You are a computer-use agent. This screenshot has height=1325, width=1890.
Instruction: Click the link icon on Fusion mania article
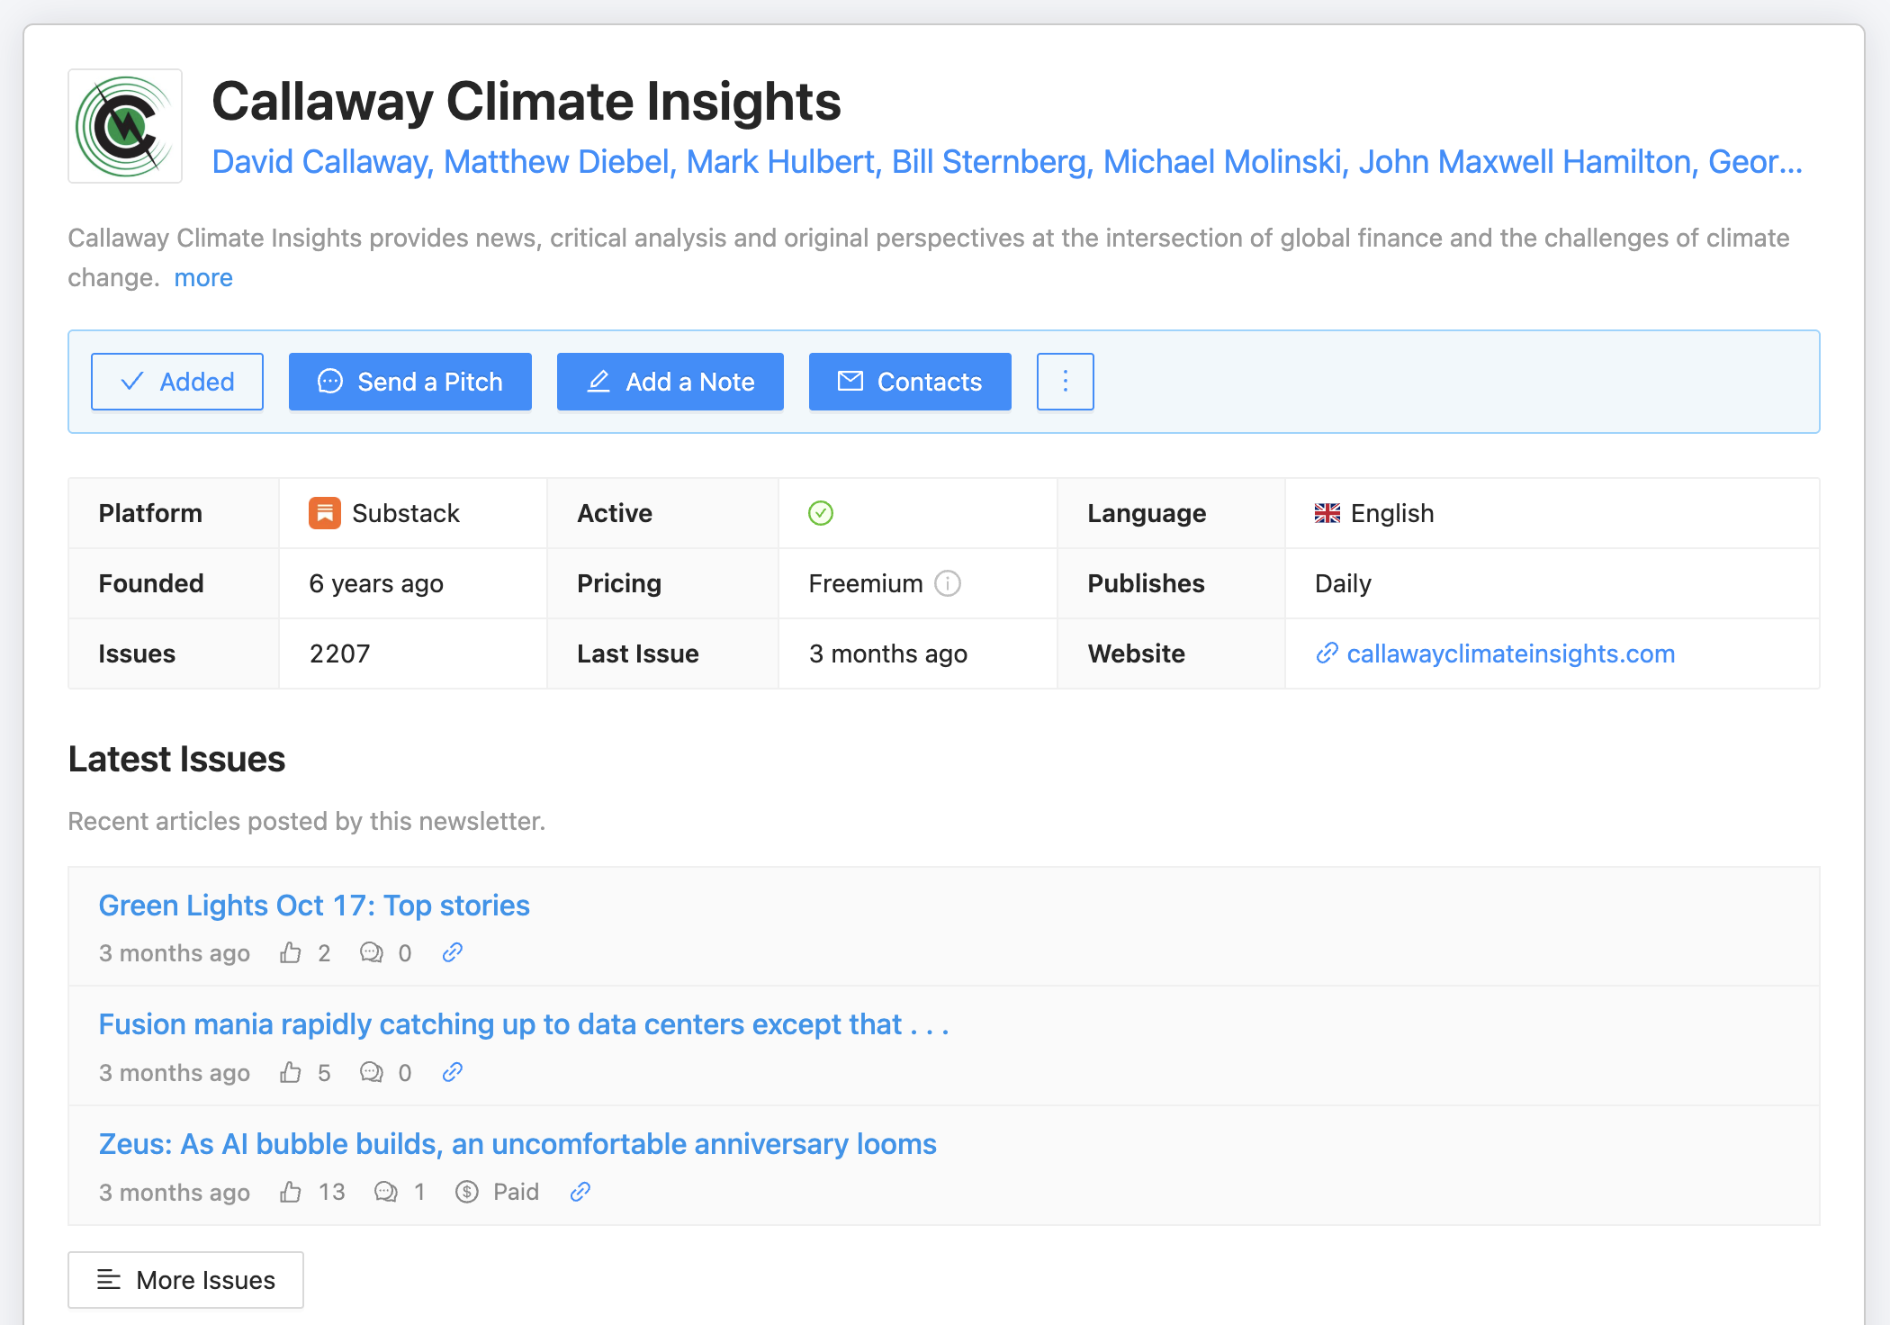tap(451, 1072)
